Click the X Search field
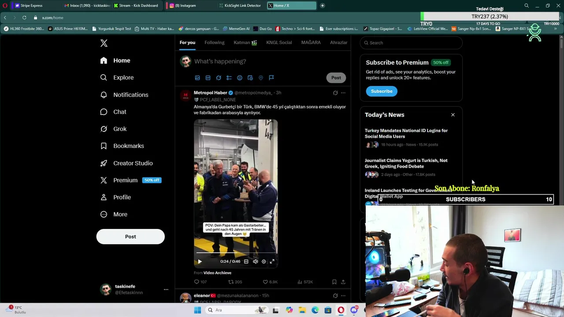This screenshot has height=317, width=564. tap(411, 43)
